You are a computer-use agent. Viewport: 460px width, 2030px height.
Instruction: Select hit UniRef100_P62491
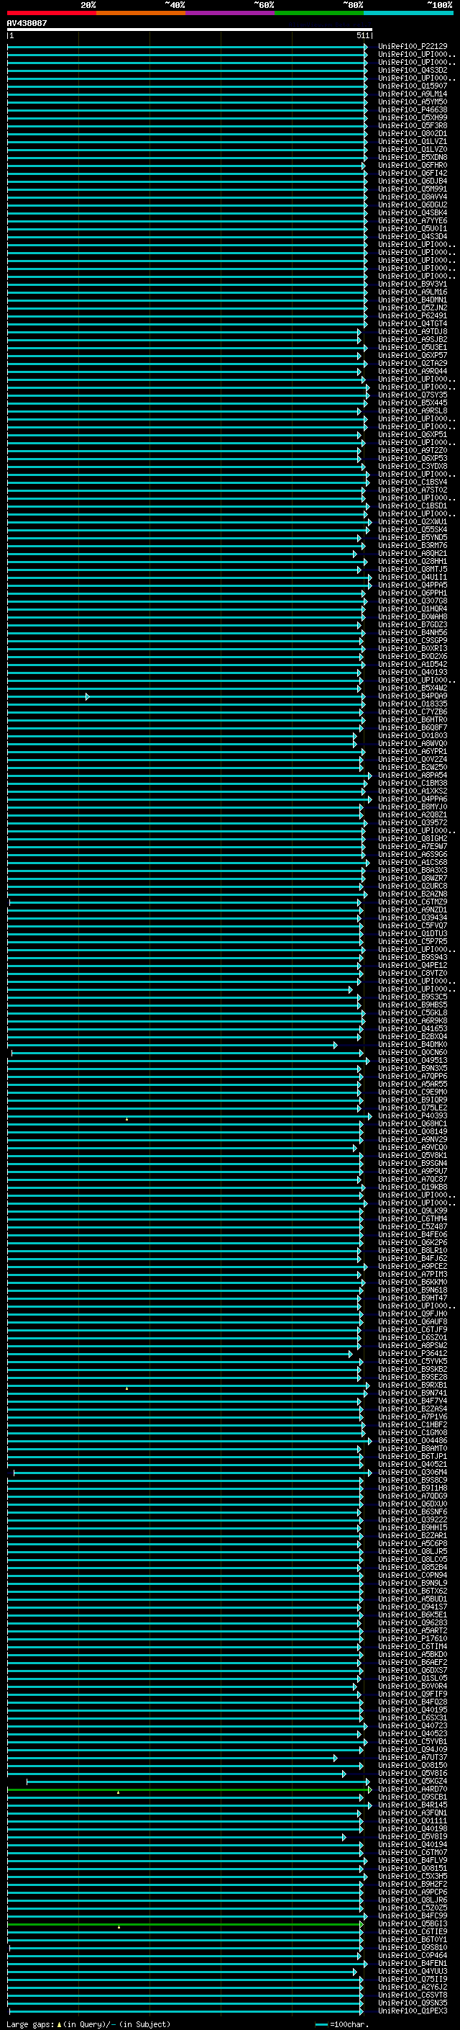click(412, 316)
